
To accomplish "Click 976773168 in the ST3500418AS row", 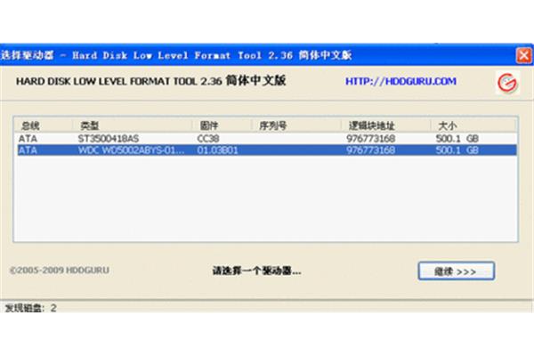I will click(371, 139).
